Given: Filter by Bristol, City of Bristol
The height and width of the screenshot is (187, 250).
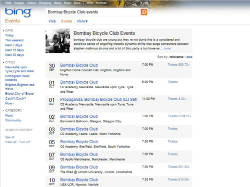Looking at the screenshot, I should (x=19, y=94).
